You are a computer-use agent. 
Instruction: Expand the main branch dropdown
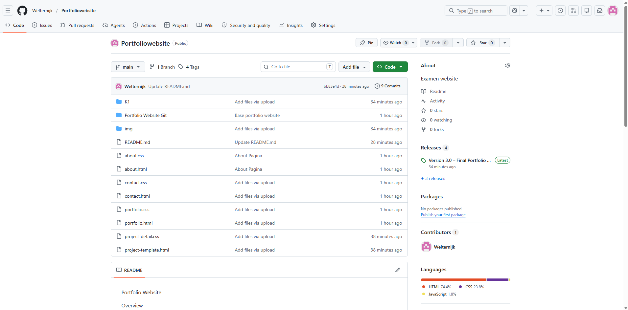click(x=128, y=67)
